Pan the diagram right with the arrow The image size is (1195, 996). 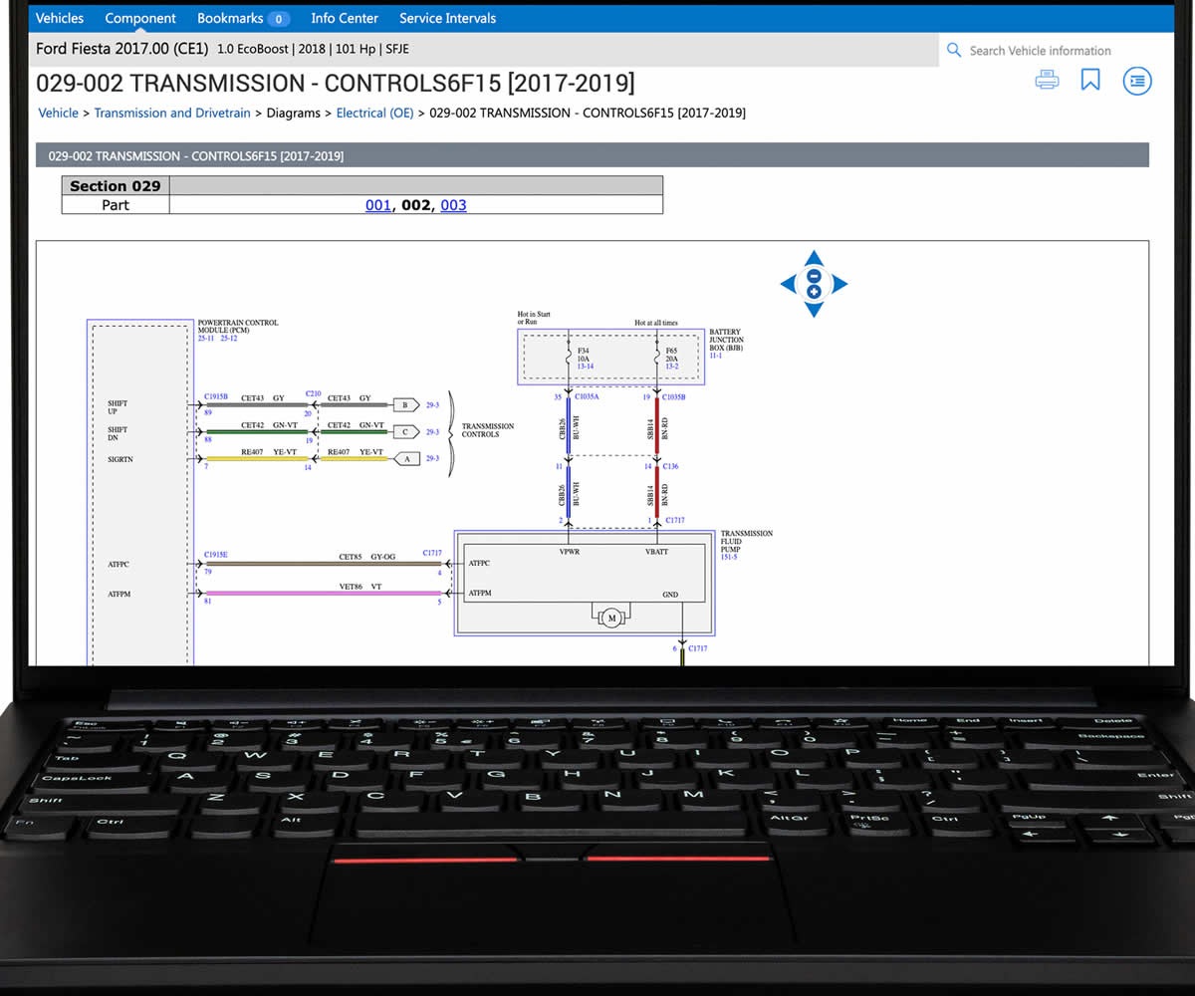click(839, 284)
